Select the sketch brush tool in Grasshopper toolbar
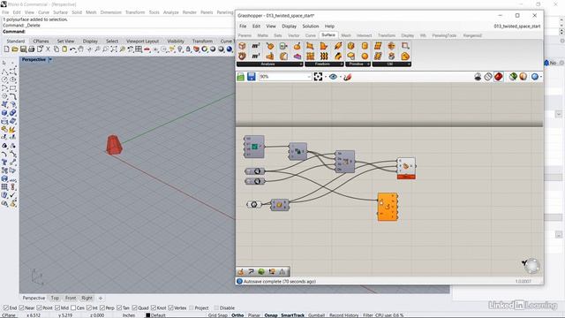This screenshot has width=565, height=318. click(347, 77)
